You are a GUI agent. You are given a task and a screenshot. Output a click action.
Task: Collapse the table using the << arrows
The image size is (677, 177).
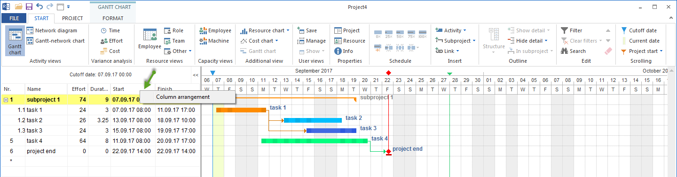(x=195, y=74)
